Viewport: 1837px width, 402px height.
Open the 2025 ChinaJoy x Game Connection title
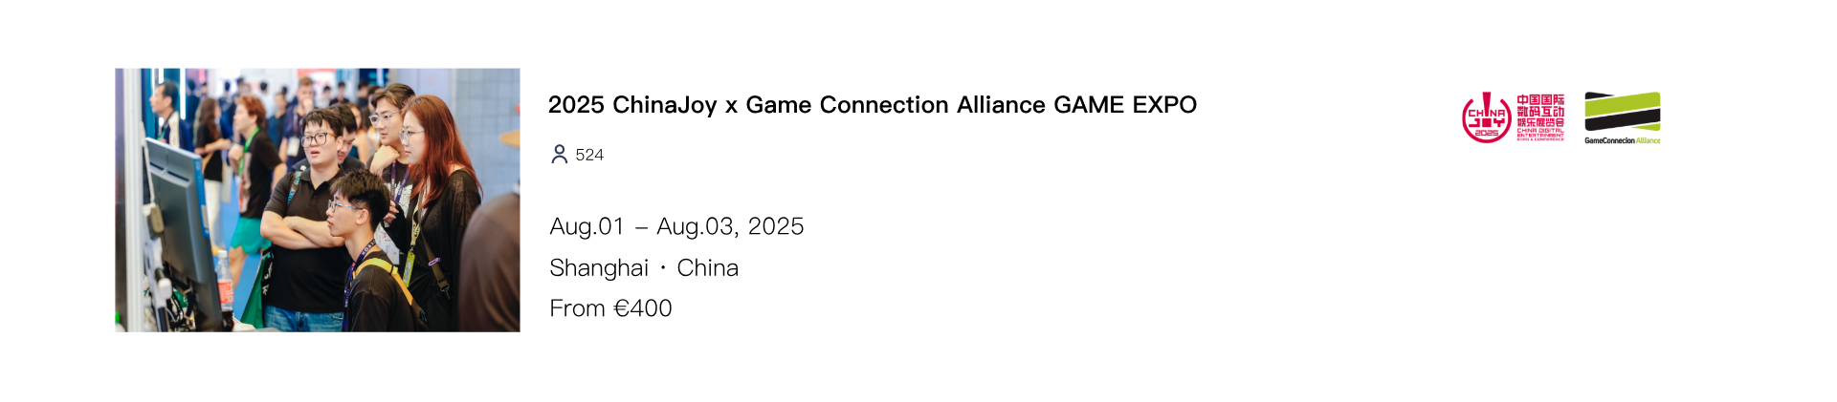872,105
